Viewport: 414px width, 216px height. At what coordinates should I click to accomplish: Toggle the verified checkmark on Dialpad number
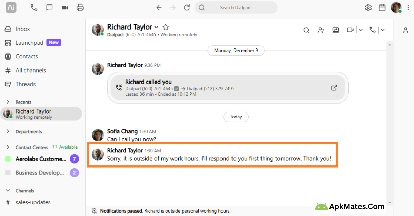(176, 88)
